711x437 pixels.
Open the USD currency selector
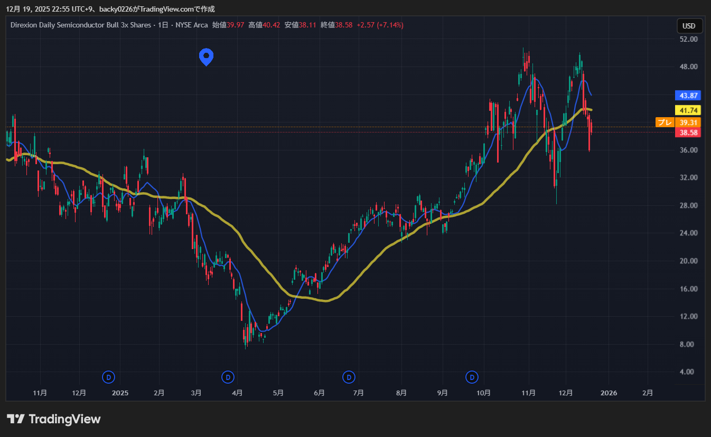click(689, 26)
